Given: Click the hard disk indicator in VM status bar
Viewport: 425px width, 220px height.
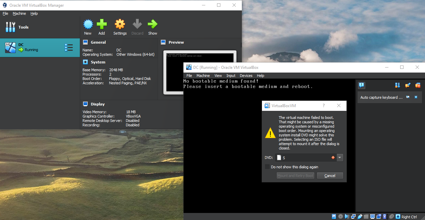Looking at the screenshot, I should 334,217.
